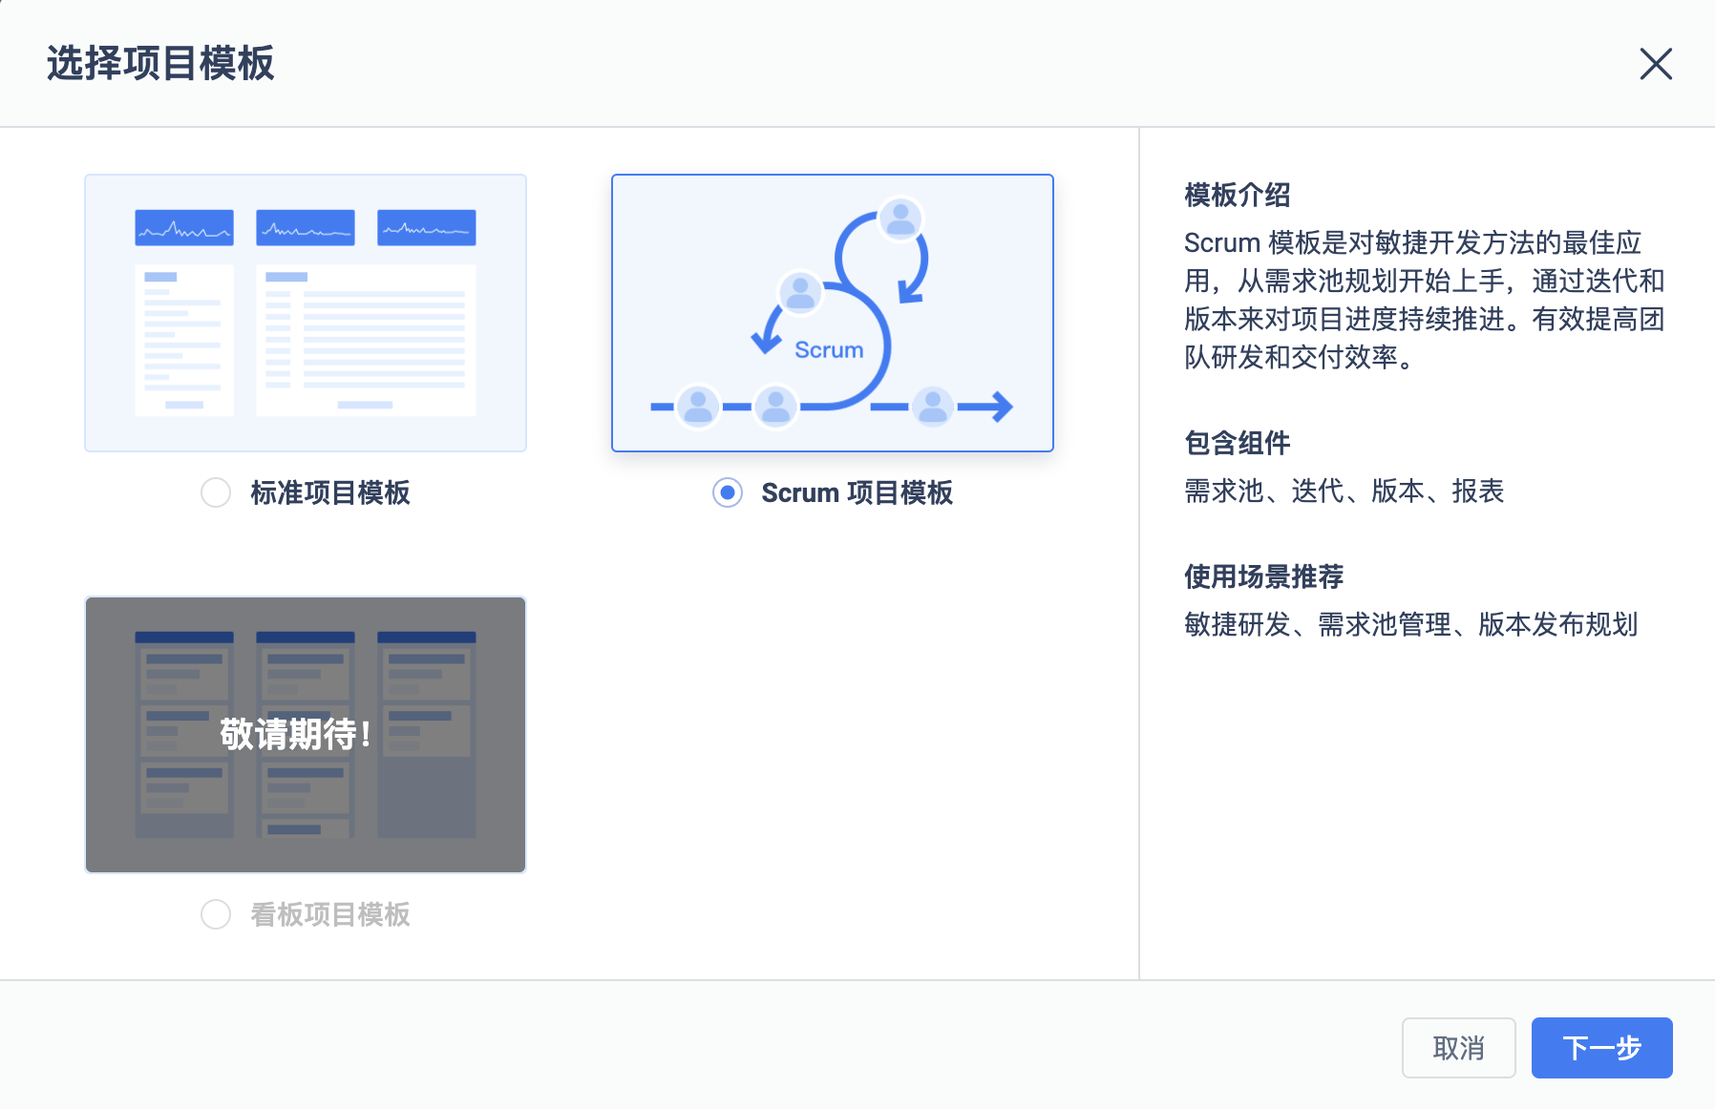The image size is (1715, 1109).
Task: Click the Kanban template thumbnail marked 敬请期待
Action: tap(306, 735)
